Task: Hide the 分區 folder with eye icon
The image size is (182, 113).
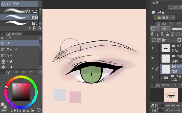Action: (x=152, y=78)
